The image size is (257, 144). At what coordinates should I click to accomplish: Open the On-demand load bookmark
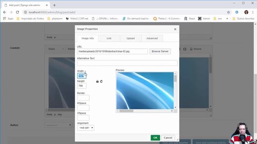click(136, 19)
